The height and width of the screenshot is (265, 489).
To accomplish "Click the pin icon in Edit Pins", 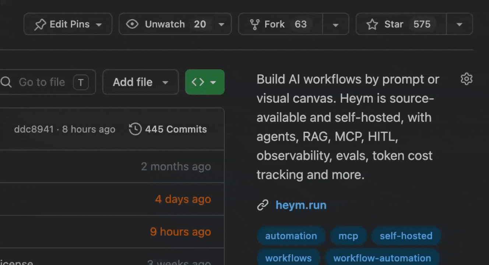I will (x=40, y=25).
